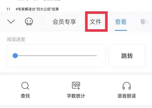Click the magnifying glass search icon

point(25,86)
